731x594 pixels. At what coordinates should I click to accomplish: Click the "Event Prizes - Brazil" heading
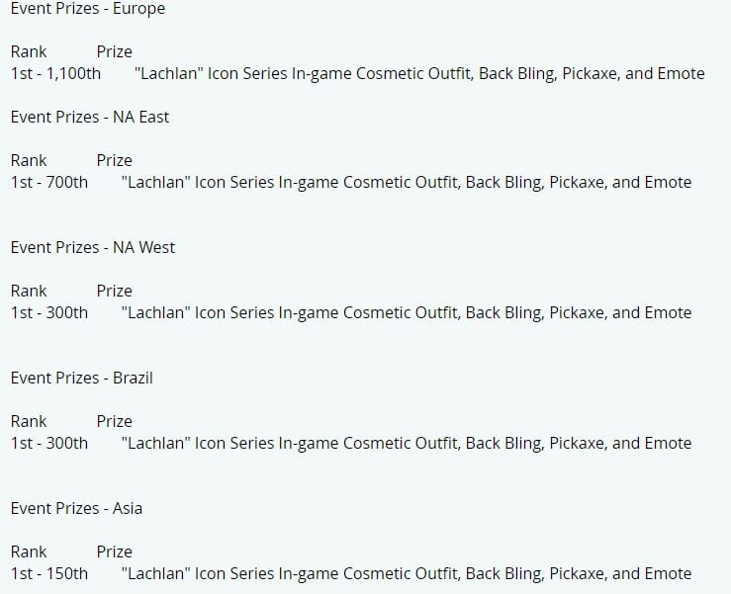coord(81,378)
